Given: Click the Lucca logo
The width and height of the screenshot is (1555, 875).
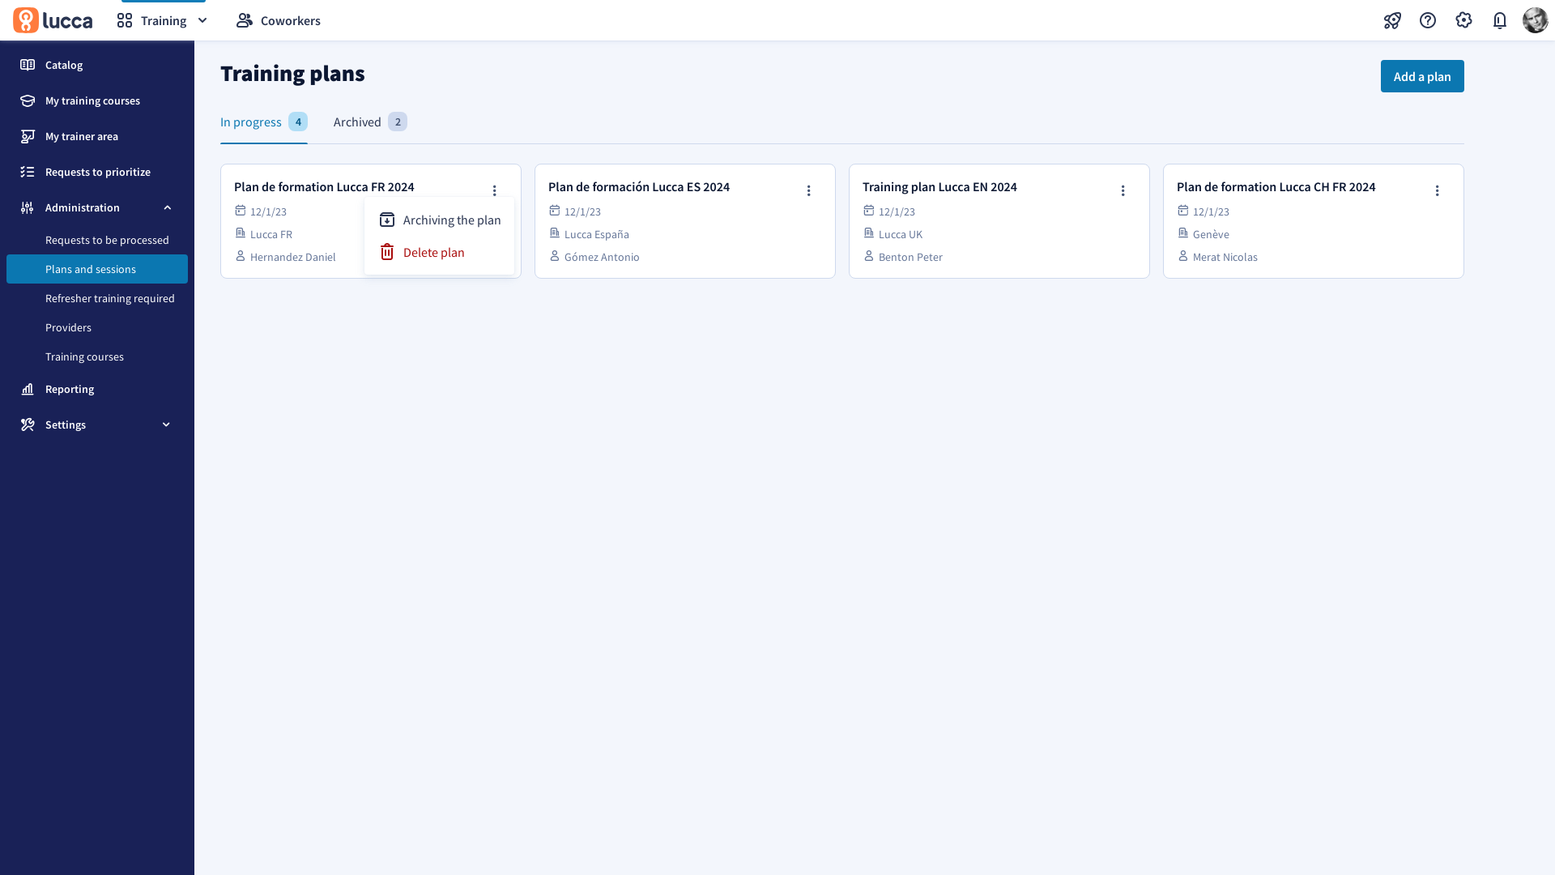Looking at the screenshot, I should point(53,20).
